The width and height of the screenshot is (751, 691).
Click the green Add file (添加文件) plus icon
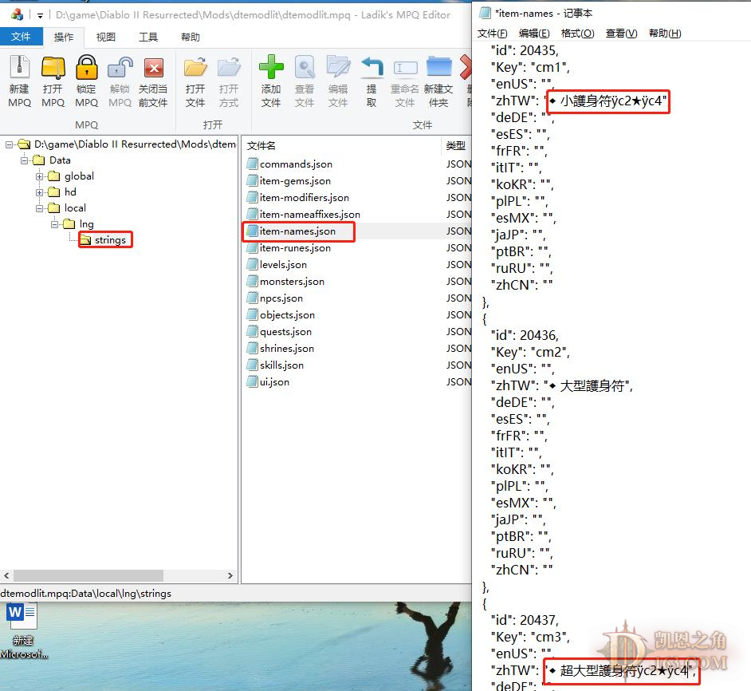271,67
